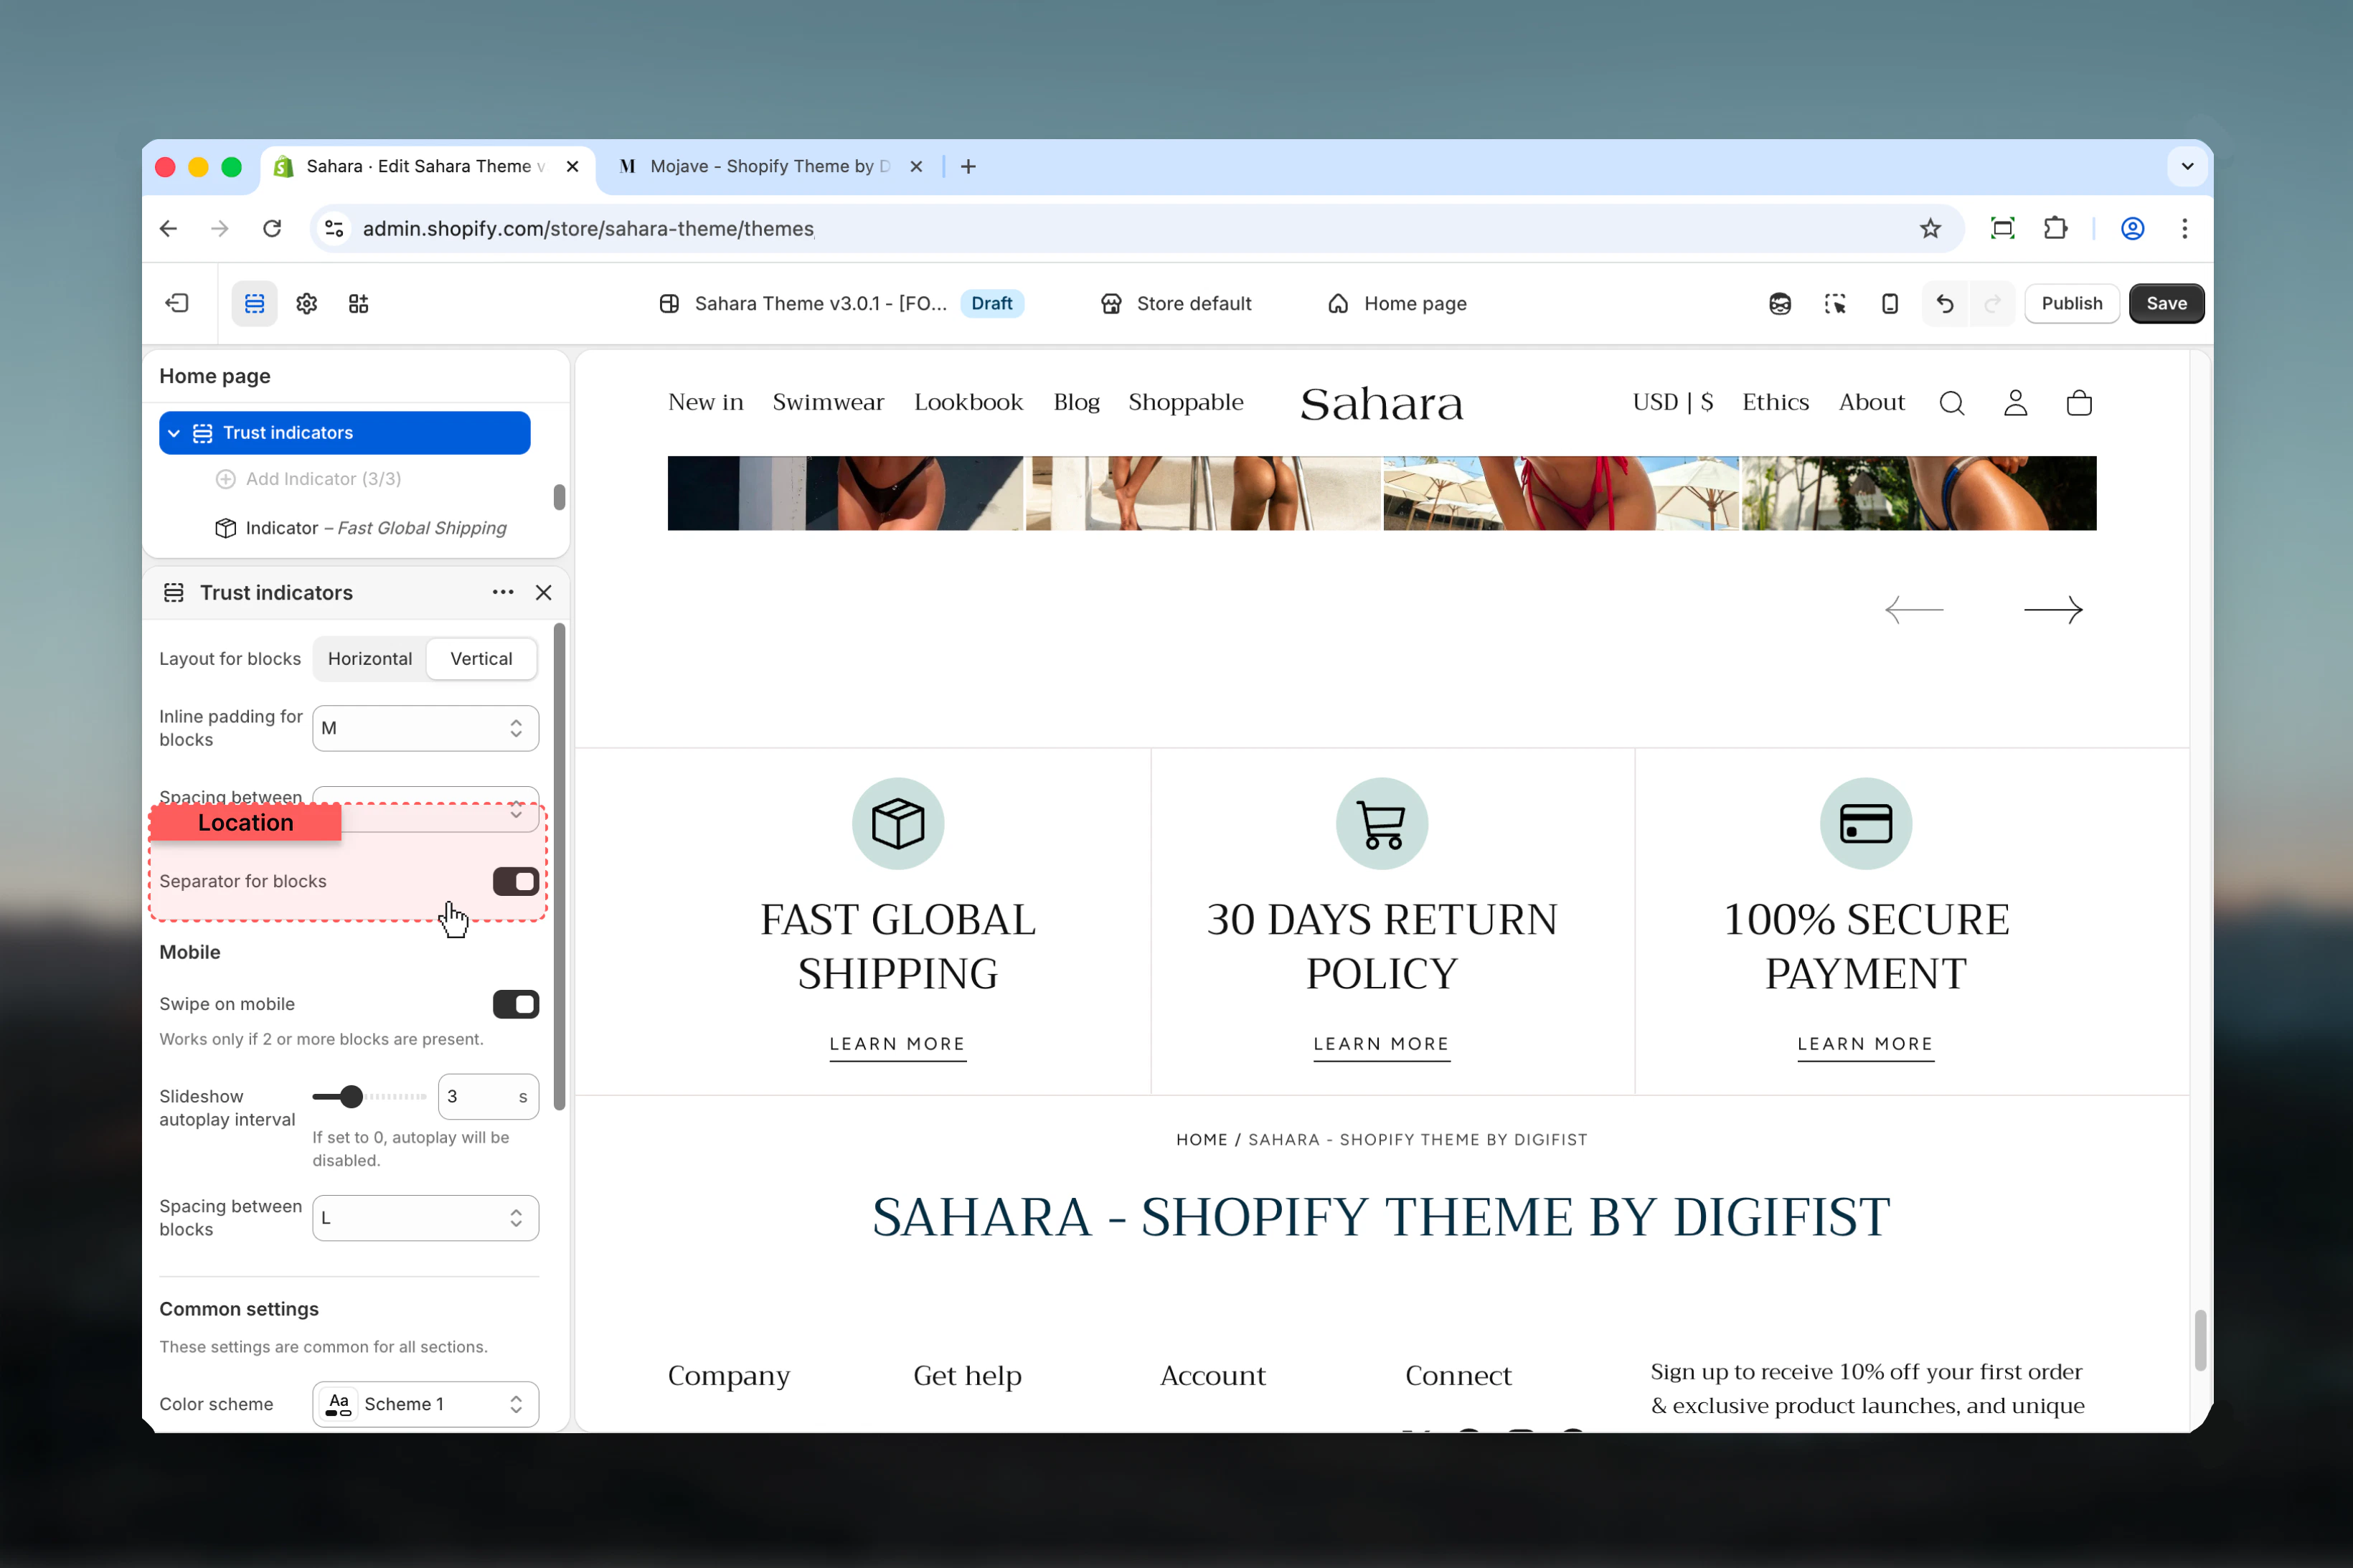Click the browser address bar URL
Screen dimensions: 2353x1568
[x=588, y=229]
